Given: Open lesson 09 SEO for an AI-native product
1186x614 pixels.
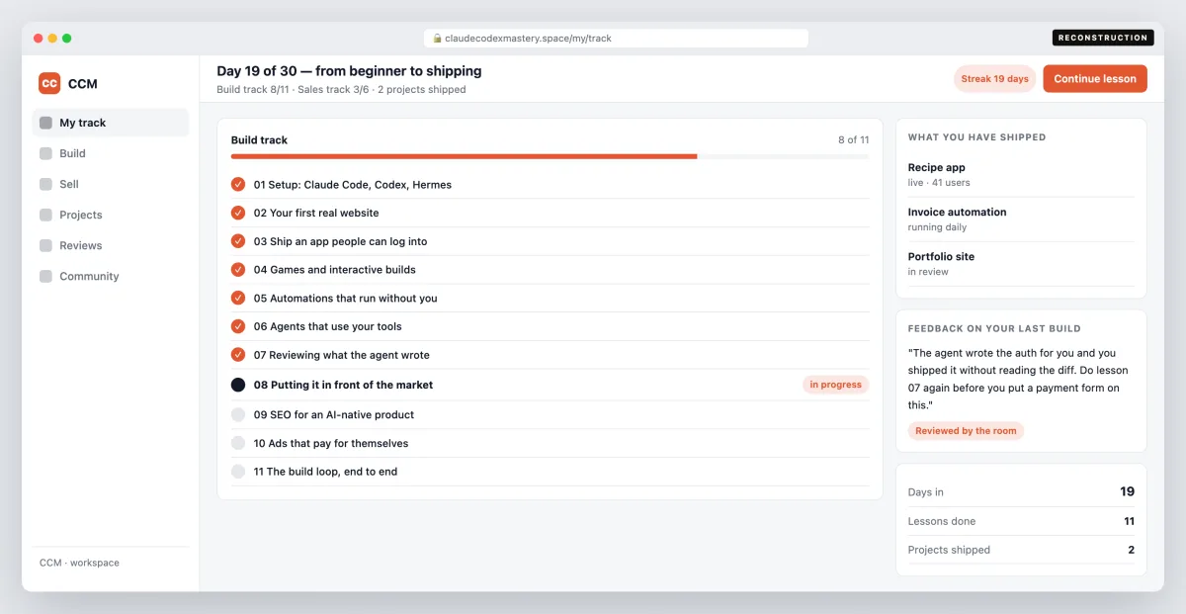Looking at the screenshot, I should [551, 414].
